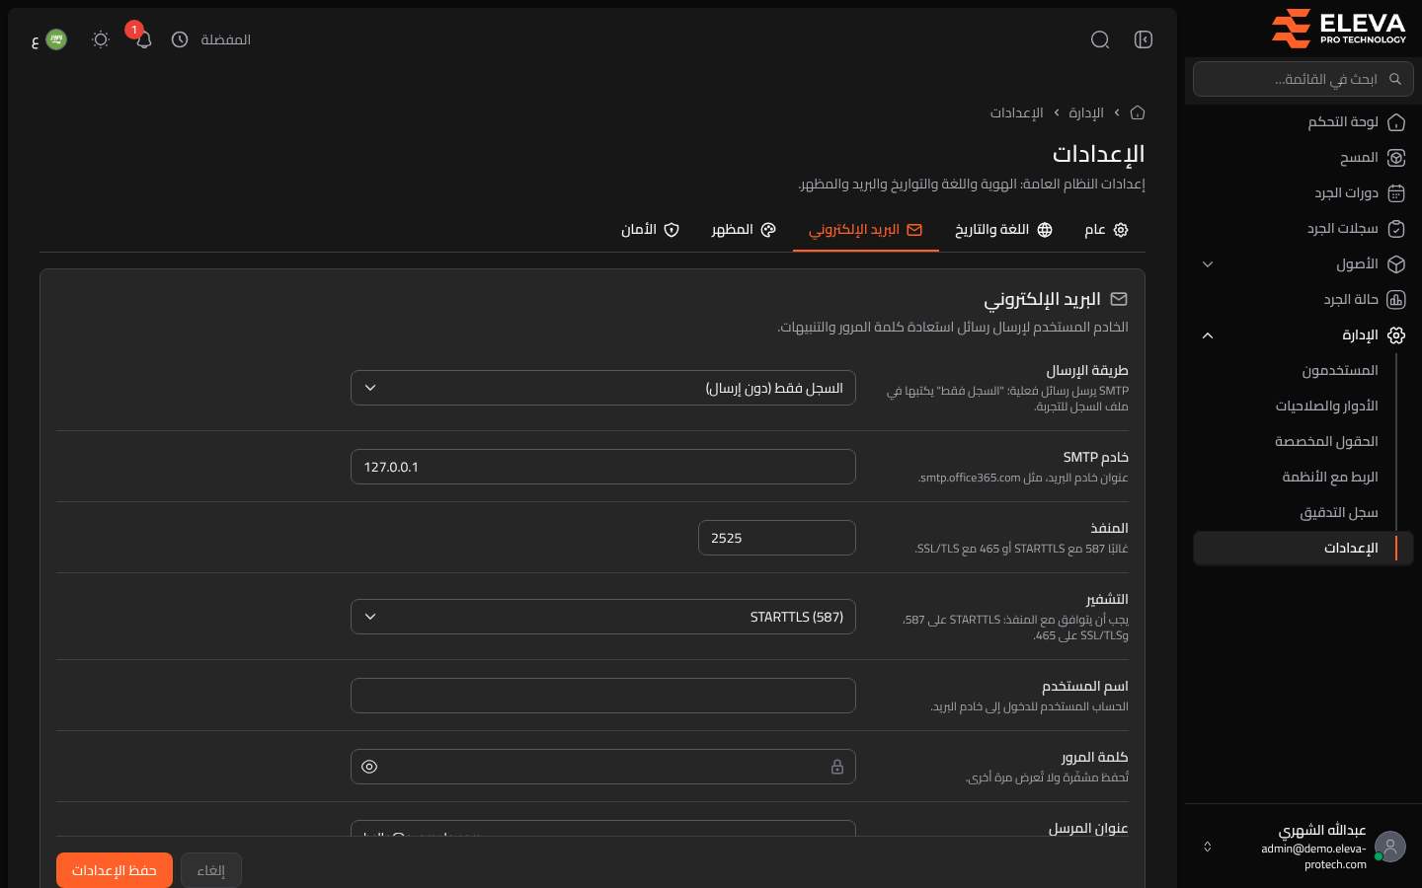
Task: Save with the حفظ الإعدادات button
Action: pyautogui.click(x=115, y=870)
